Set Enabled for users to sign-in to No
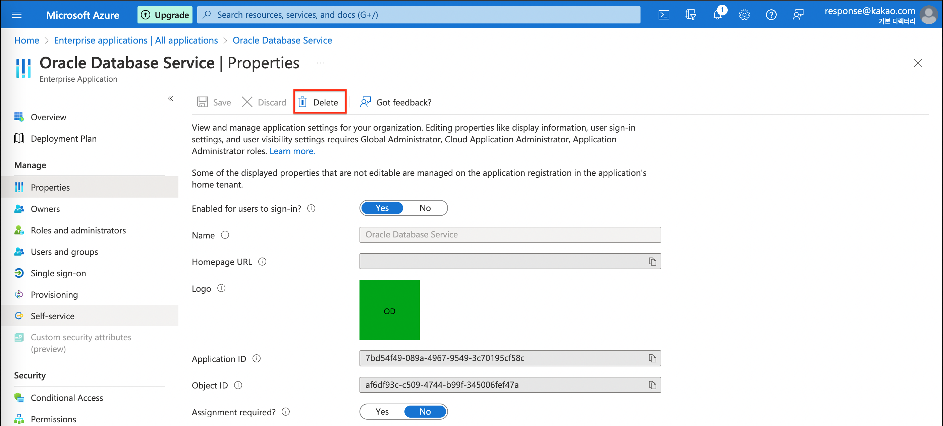The image size is (943, 426). 425,208
